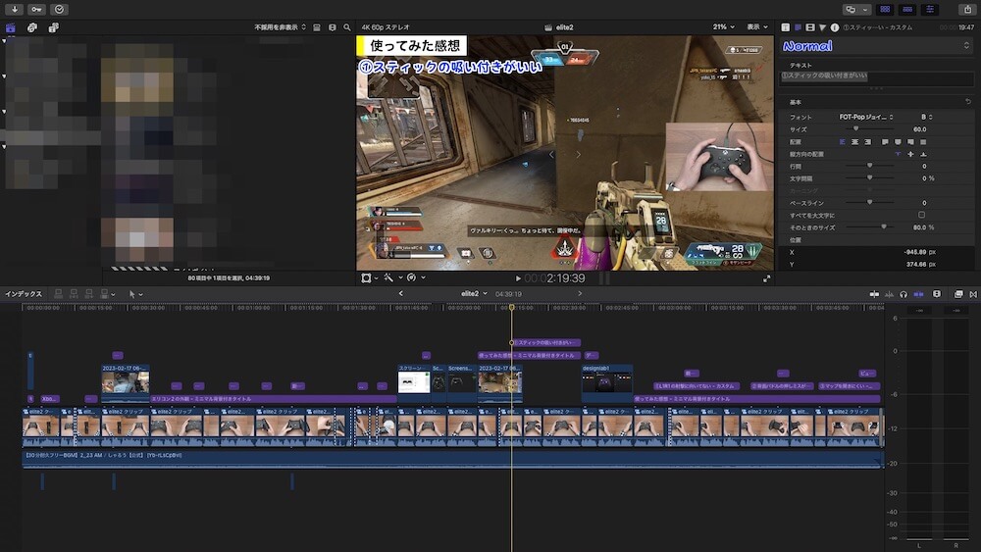Screen dimensions: 981x552
Task: Click the text field containing ①スティックの吸い付きがいい
Action: click(875, 78)
